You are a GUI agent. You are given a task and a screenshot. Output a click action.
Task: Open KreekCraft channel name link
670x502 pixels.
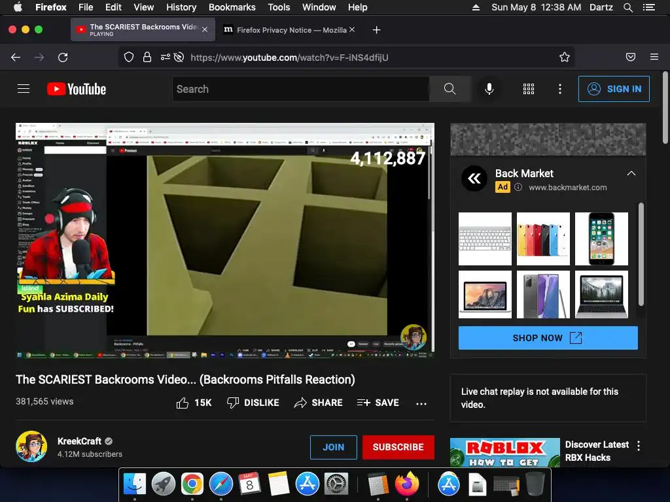click(79, 441)
